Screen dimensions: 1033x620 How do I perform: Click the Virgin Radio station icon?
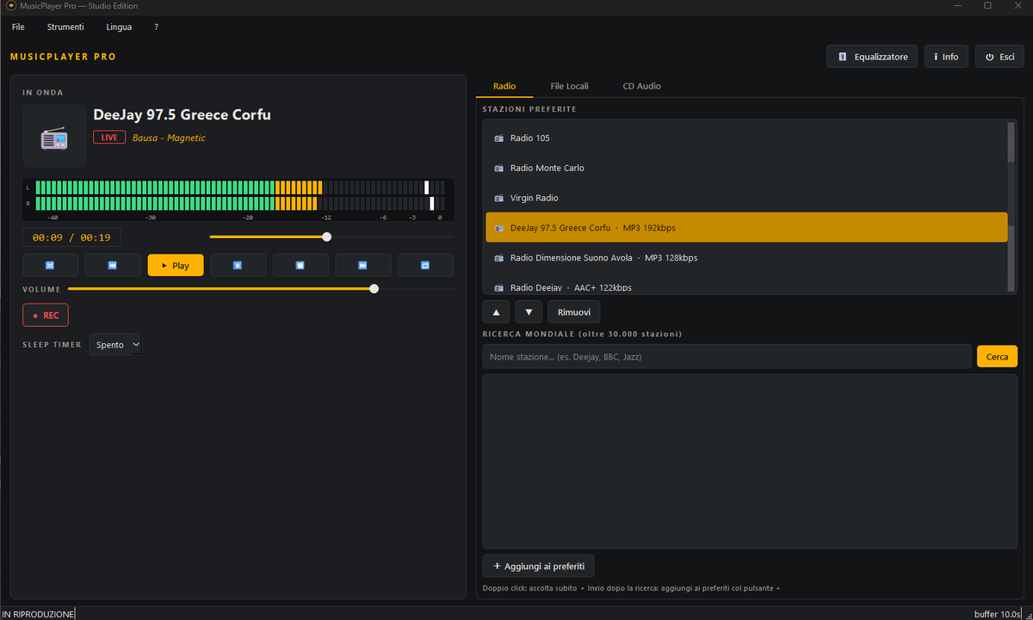click(x=499, y=199)
